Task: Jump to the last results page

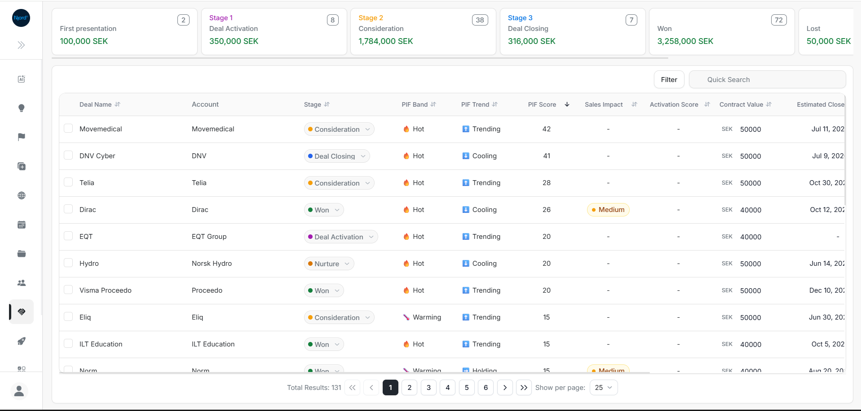Action: [524, 388]
